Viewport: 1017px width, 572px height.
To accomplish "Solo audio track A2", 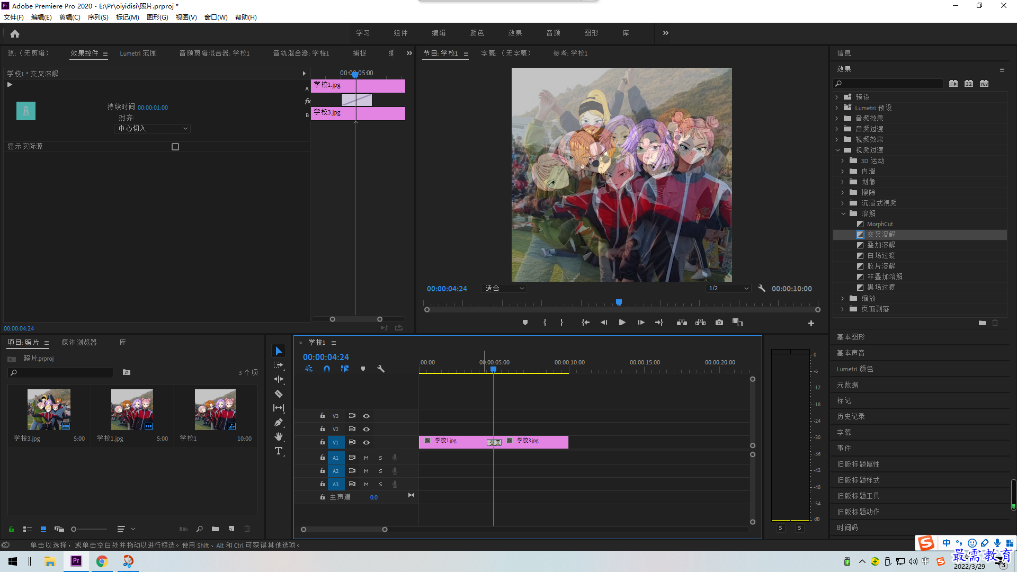I will [380, 471].
